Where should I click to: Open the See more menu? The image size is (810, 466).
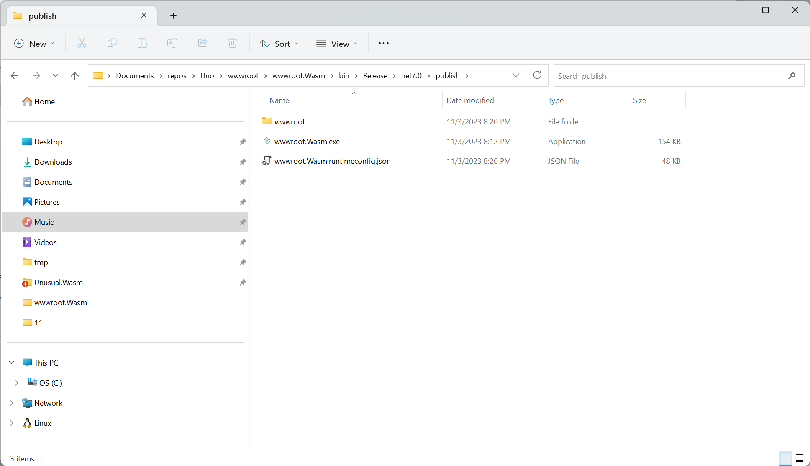pos(383,43)
